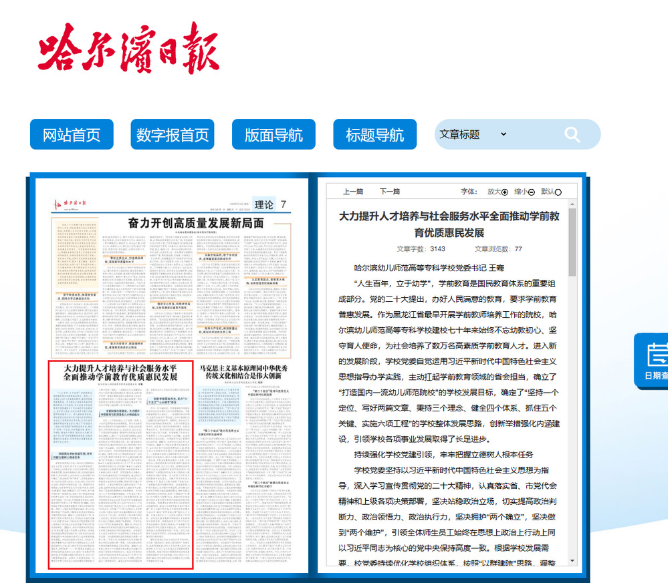
Task: Click the magnifier search icon
Action: [x=572, y=134]
